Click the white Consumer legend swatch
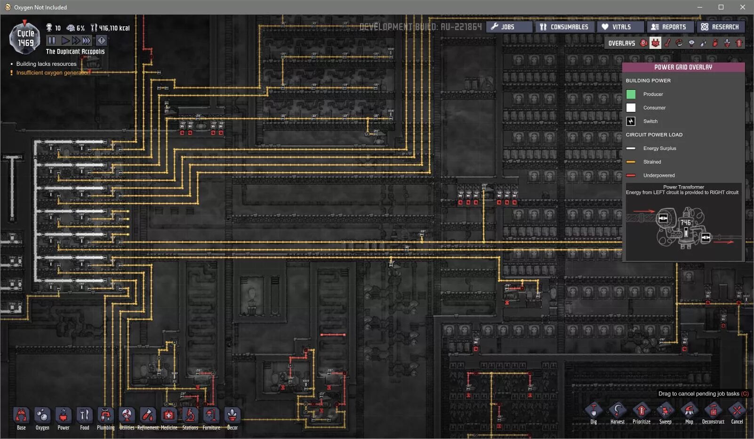This screenshot has width=754, height=439. tap(631, 108)
